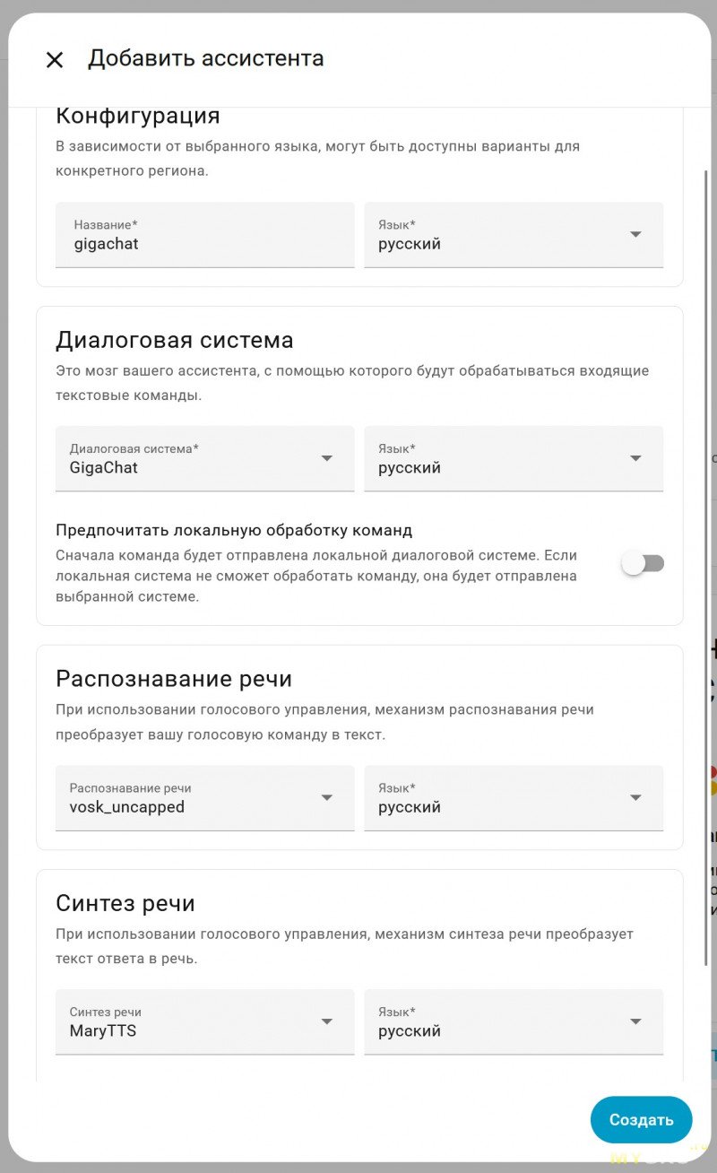Open the Диалоговая система language dropdown
This screenshot has height=1173, width=717.
click(x=502, y=458)
